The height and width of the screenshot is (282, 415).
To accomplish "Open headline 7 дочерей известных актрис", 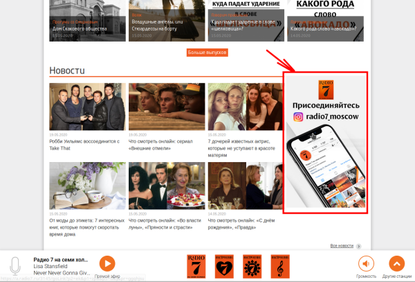I will coord(241,148).
